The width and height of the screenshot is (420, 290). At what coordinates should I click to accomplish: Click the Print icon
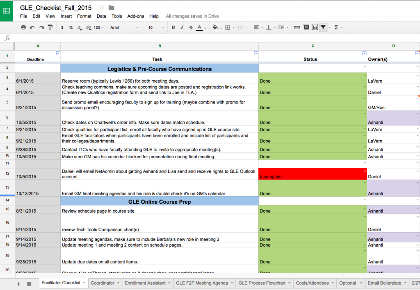click(23, 27)
